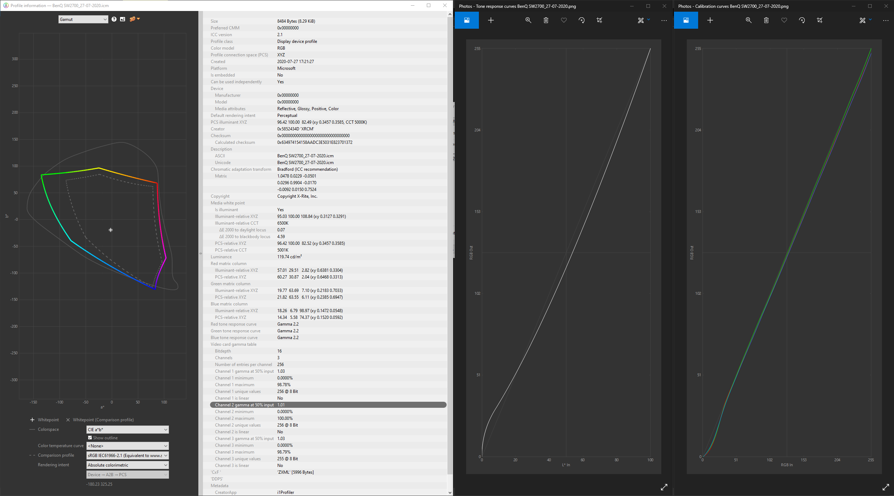Open Edit & Create in Tone response window

pyautogui.click(x=644, y=20)
